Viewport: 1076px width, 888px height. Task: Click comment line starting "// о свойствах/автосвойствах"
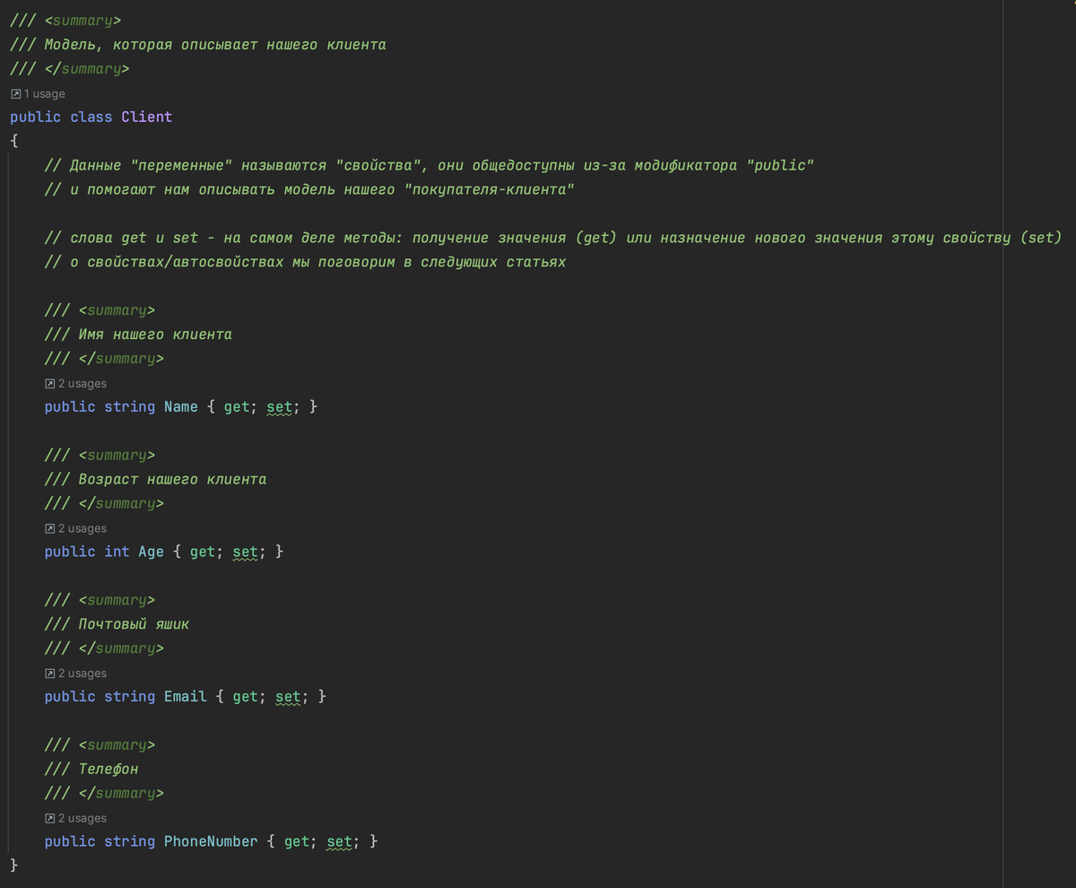pyautogui.click(x=305, y=262)
